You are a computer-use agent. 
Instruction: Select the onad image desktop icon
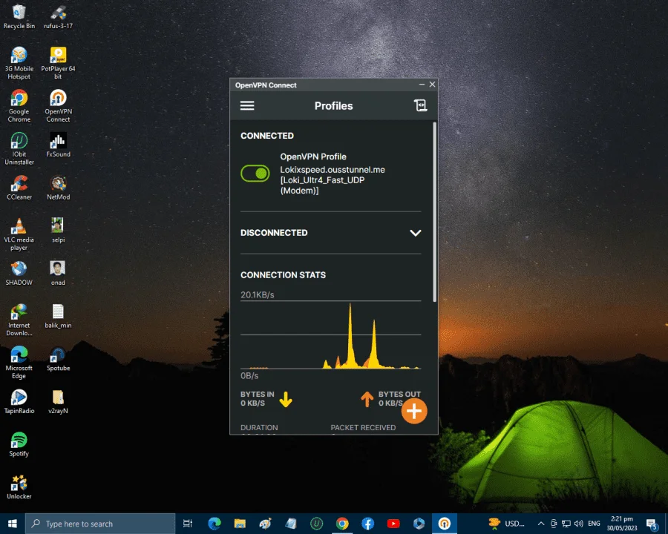click(x=59, y=273)
